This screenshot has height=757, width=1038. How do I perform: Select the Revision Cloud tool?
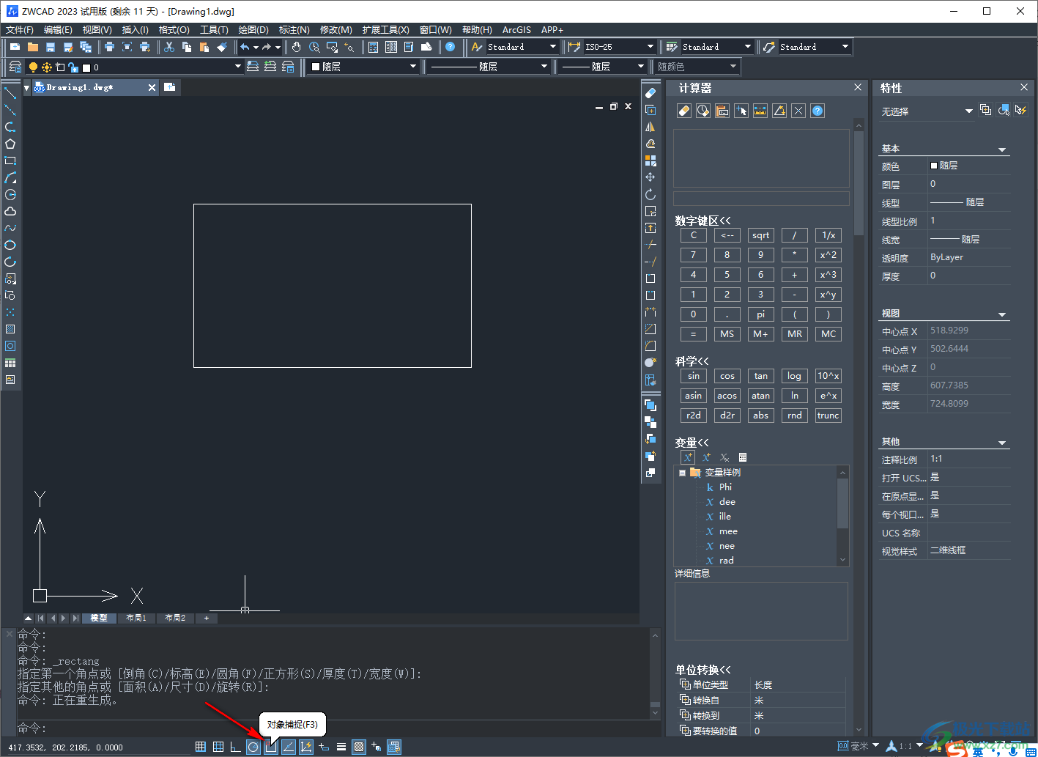click(x=10, y=211)
